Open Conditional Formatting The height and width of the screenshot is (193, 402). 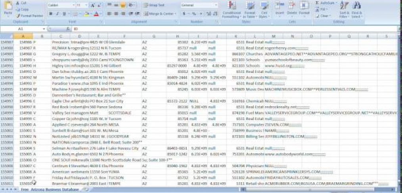tap(232, 10)
